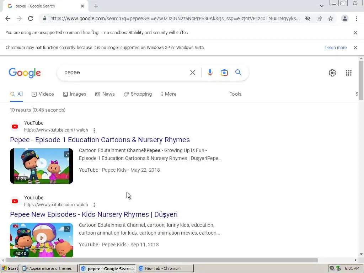
Task: Click the scroll right arrow
Action: [x=355, y=260]
